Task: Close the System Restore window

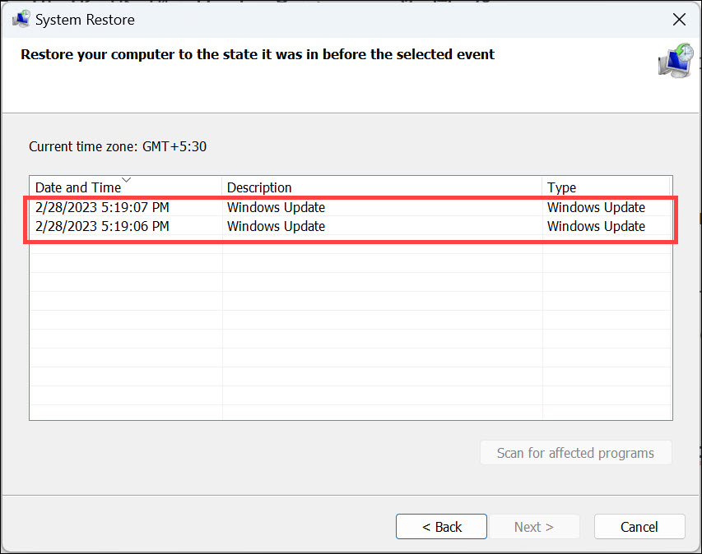Action: click(x=679, y=19)
